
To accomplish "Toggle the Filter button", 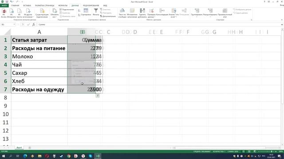I will point(96,12).
